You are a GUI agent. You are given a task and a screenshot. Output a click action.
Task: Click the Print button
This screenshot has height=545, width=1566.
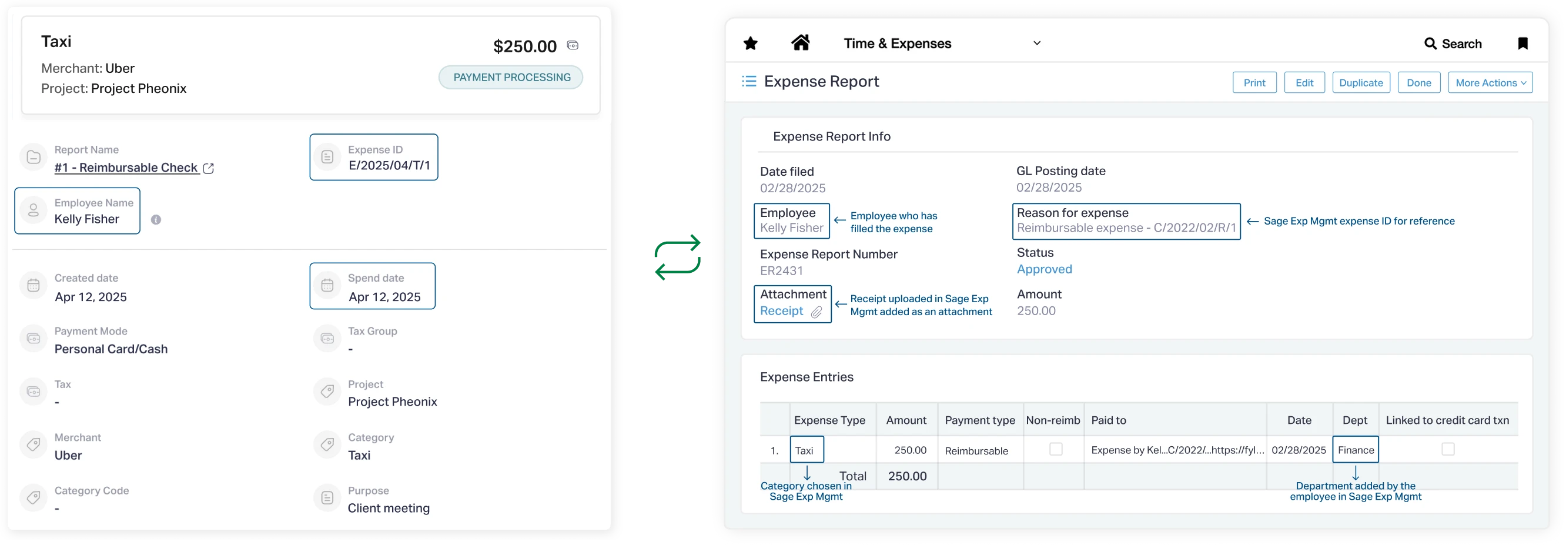click(x=1255, y=82)
